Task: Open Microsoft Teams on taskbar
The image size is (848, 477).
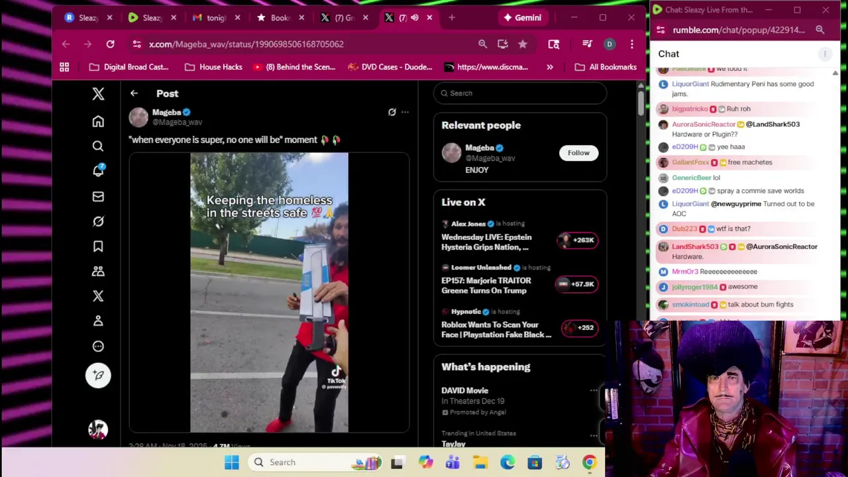Action: 452,462
